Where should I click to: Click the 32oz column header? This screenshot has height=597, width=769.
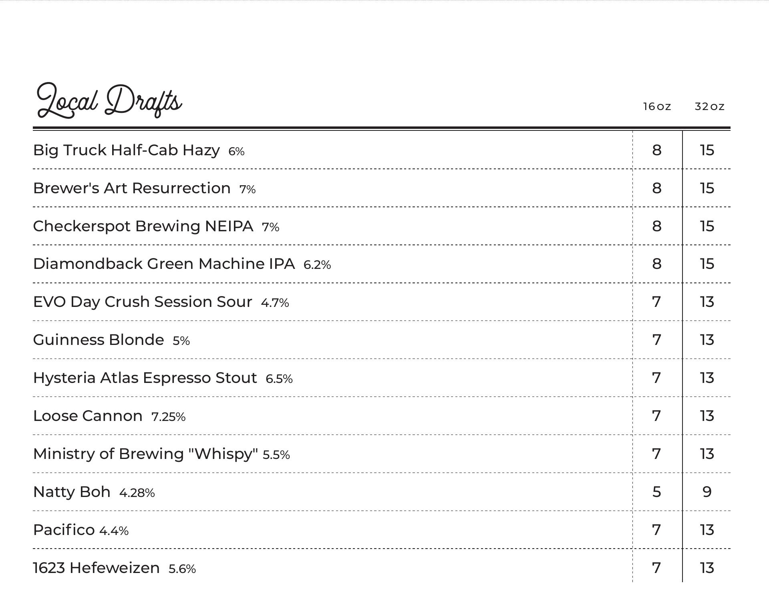709,106
